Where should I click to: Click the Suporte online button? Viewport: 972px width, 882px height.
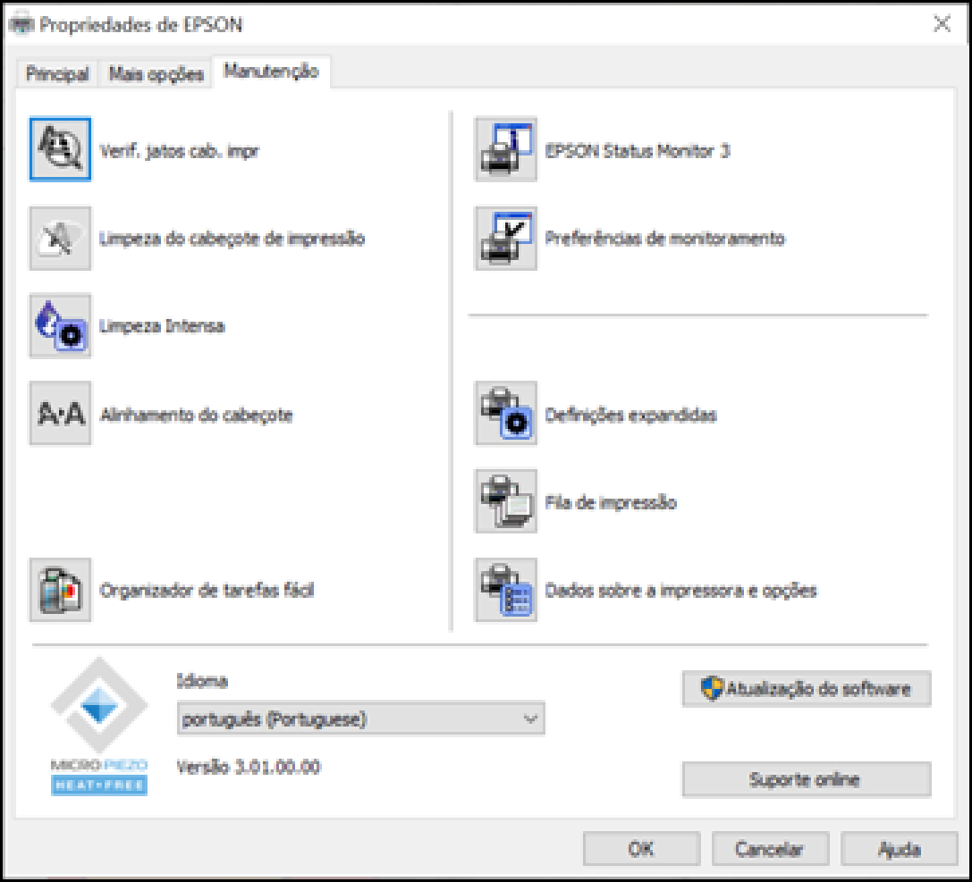[x=807, y=779]
